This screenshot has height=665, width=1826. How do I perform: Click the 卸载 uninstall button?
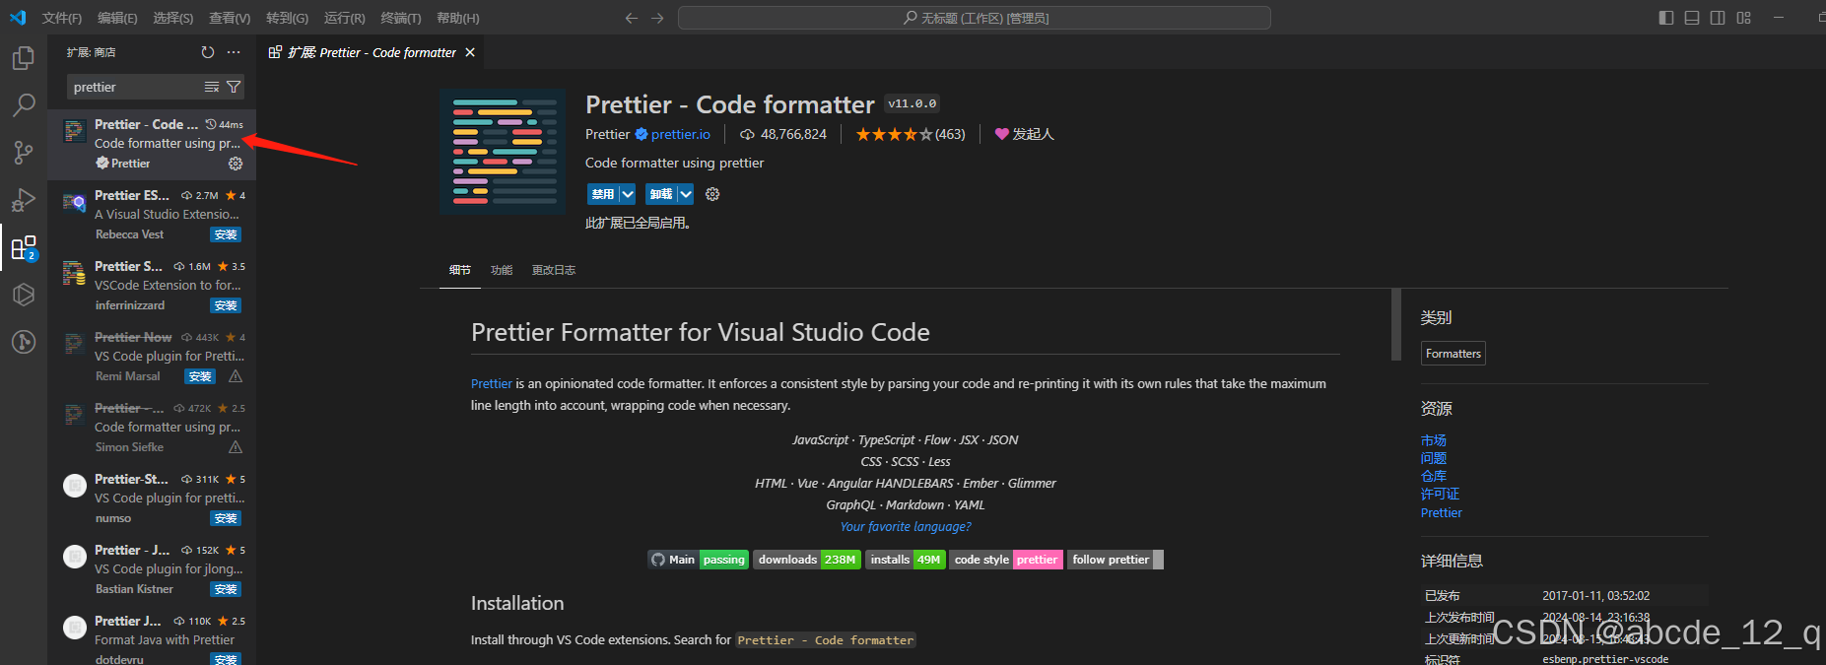(x=661, y=194)
